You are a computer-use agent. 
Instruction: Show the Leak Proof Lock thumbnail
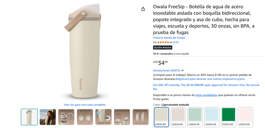(x=85, y=117)
